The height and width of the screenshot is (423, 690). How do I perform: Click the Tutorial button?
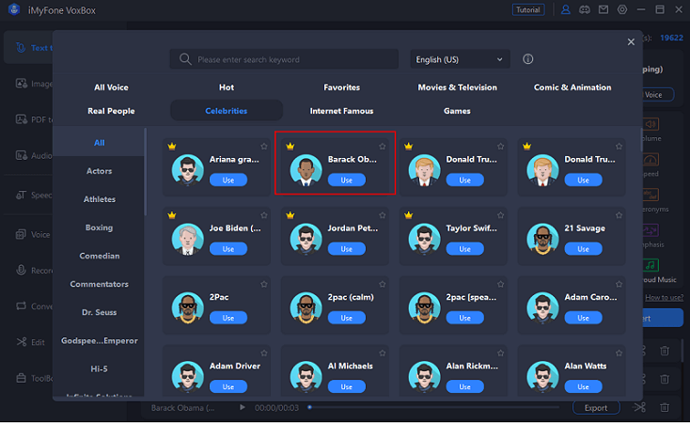[x=528, y=9]
